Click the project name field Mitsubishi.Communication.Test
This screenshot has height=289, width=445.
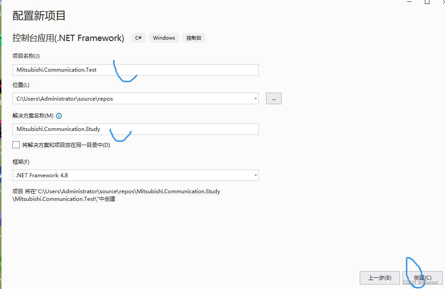pos(136,70)
